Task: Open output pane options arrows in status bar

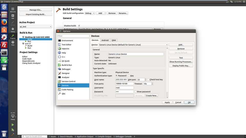Action: 135,136
